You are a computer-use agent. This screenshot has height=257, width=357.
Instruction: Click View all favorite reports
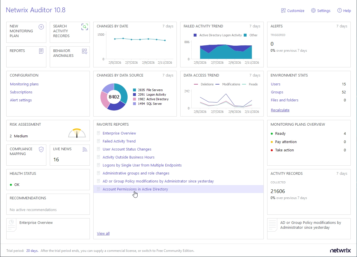coord(103,234)
